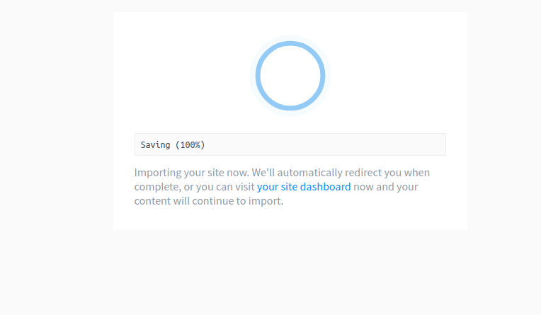Click inside the Saving progress status box
Screen dimensions: 541x315
click(290, 145)
